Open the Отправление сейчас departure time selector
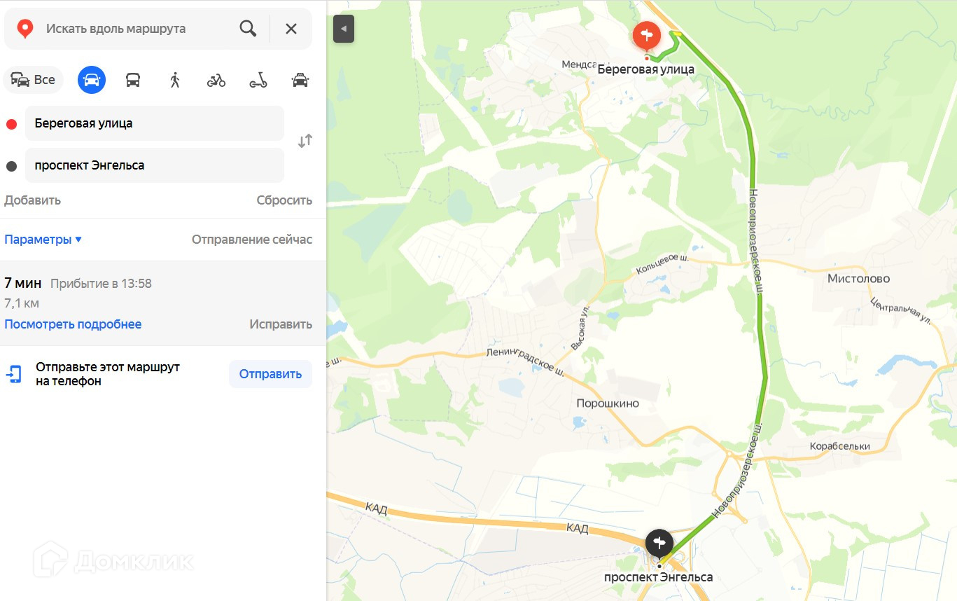Screen dimensions: 957x601 coord(252,240)
